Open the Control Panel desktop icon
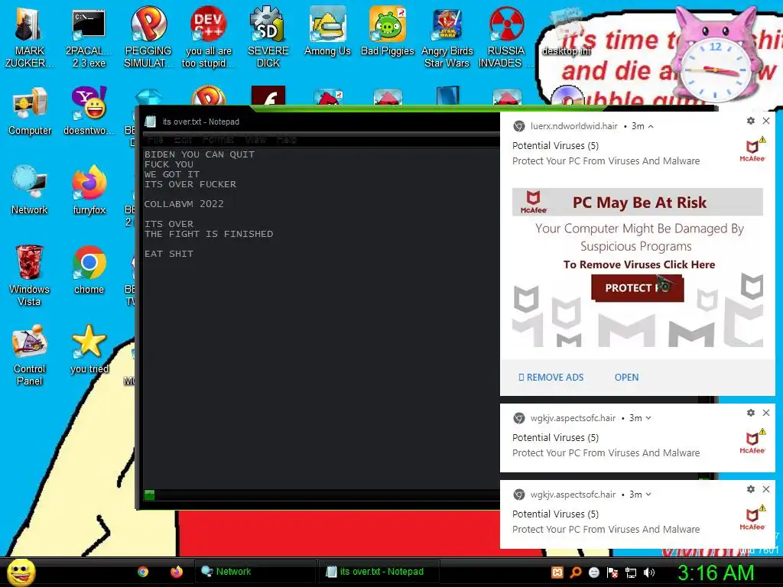783x587 pixels. (x=30, y=355)
